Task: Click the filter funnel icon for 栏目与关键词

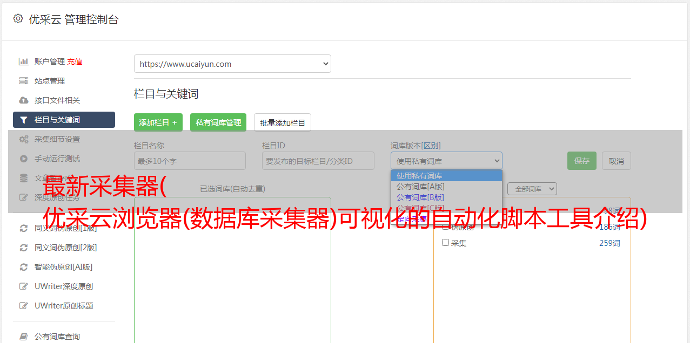Action: point(23,120)
